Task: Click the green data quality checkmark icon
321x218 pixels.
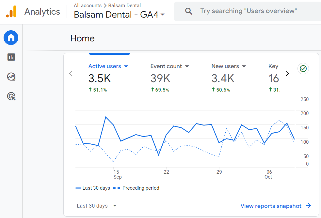Action: click(x=303, y=69)
